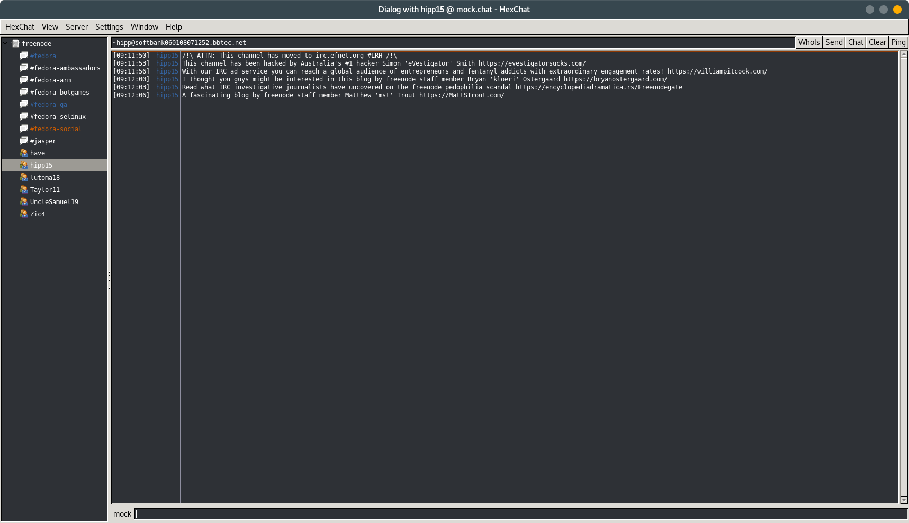Open the dialog with lutoma18
909x523 pixels.
coord(45,177)
